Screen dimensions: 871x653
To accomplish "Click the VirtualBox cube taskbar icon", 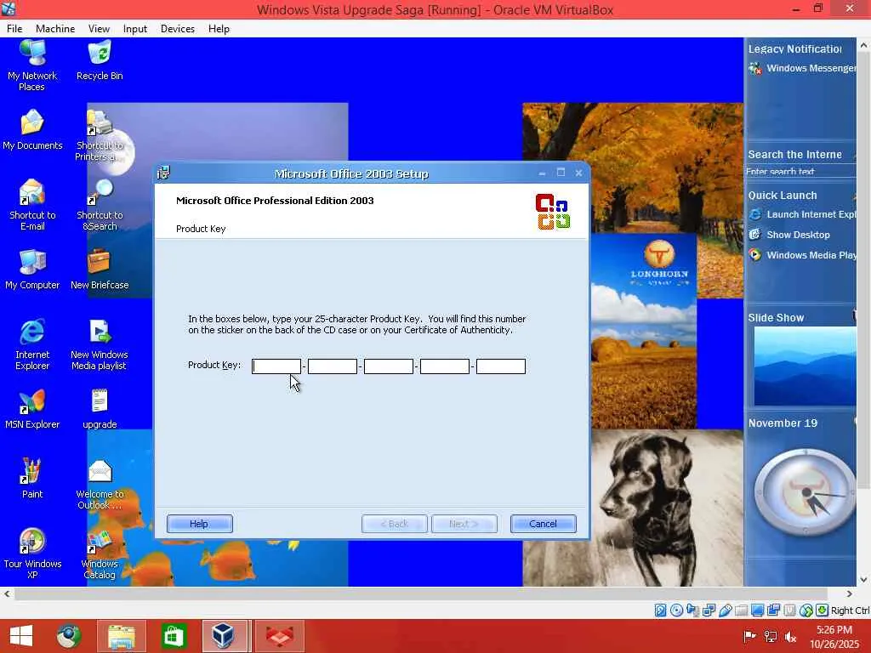I will point(223,636).
